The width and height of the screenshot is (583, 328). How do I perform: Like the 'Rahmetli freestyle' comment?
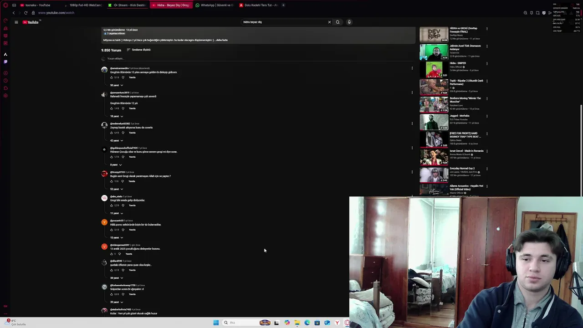click(x=112, y=108)
